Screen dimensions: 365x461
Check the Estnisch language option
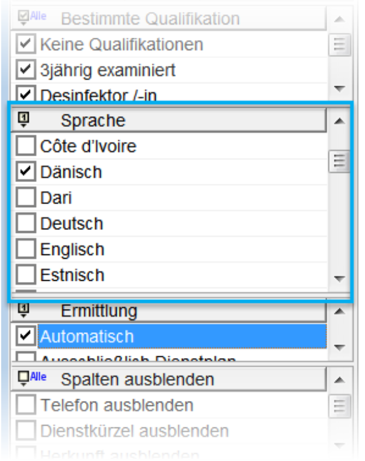[26, 275]
